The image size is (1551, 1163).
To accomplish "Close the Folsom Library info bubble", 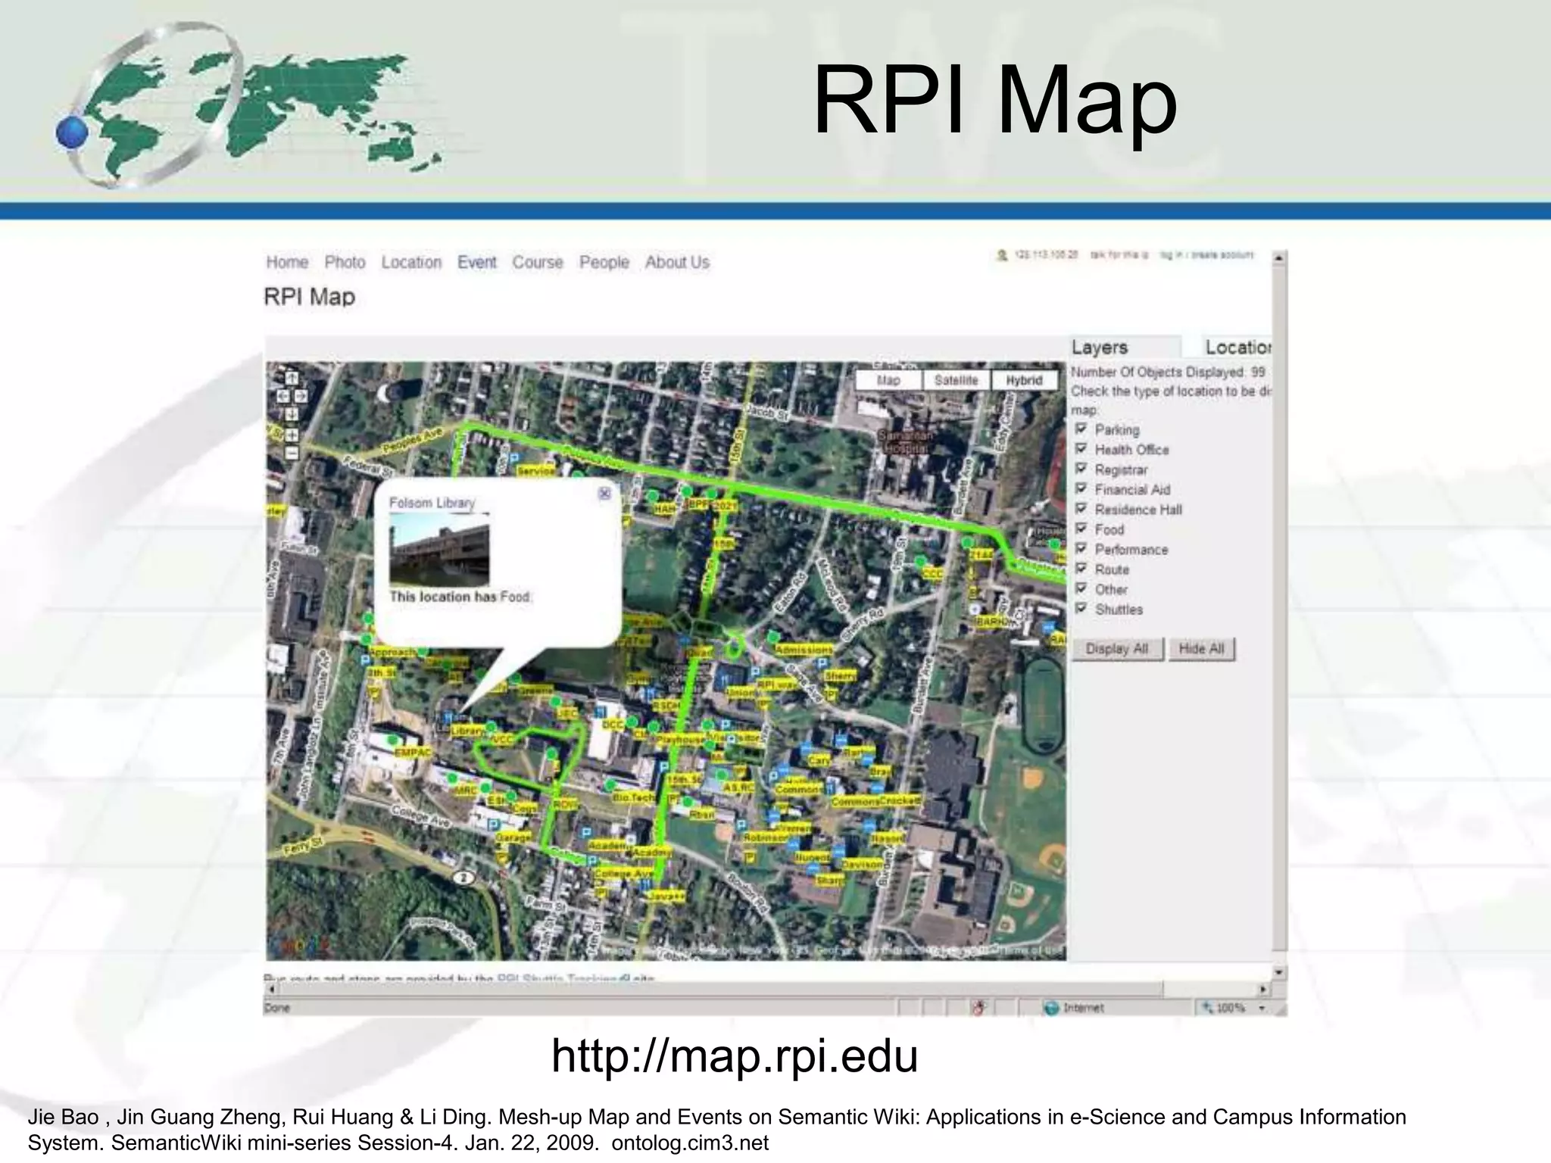I will [604, 494].
